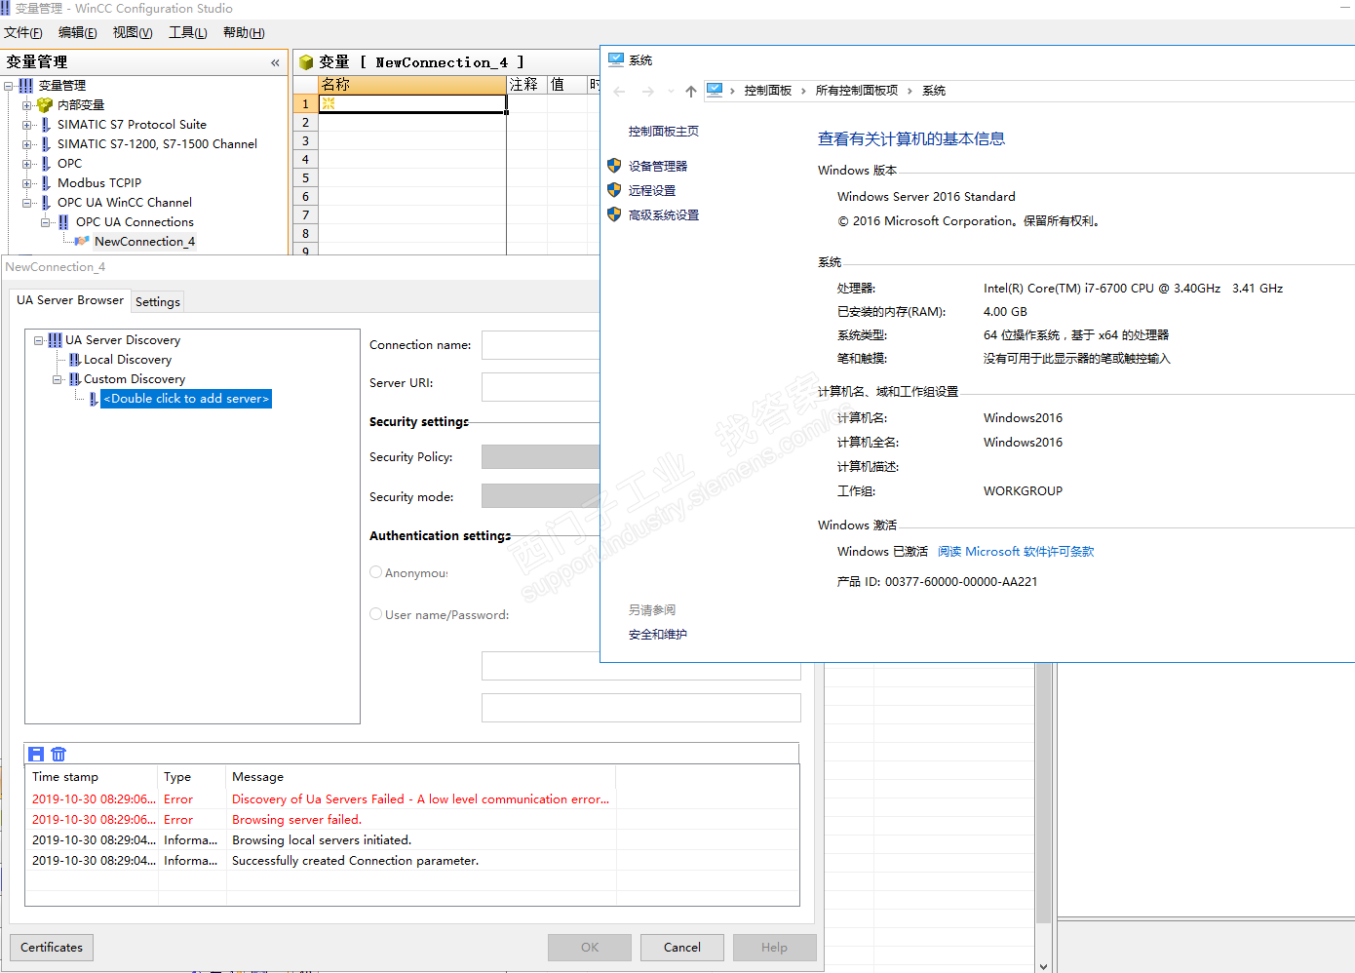Click the NewConnection_4 connection icon in tree

click(82, 242)
